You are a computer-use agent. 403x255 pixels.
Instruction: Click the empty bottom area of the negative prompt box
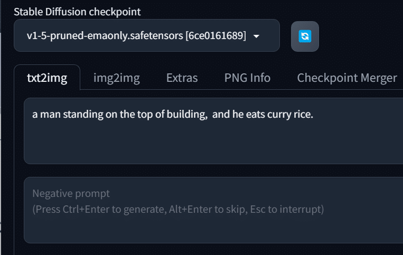point(213,230)
